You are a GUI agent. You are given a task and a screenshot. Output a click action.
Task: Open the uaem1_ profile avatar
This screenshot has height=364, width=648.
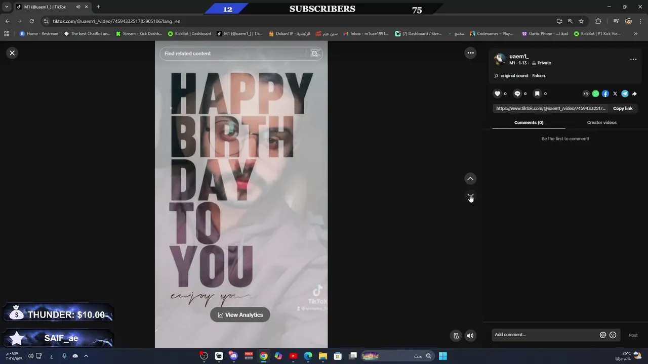point(500,59)
